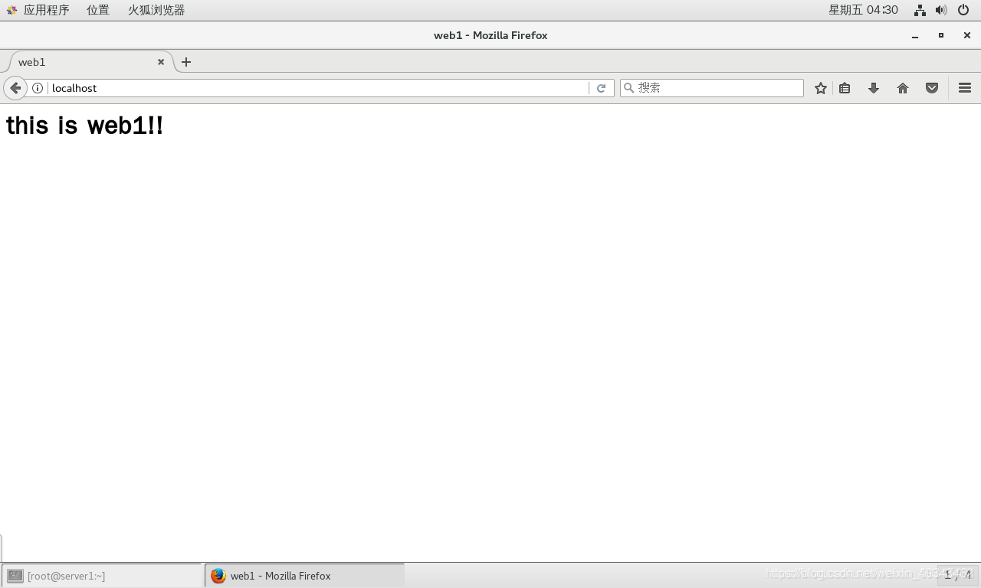Click the workspace switcher indicator
Viewport: 981px width, 588px height.
coord(957,574)
